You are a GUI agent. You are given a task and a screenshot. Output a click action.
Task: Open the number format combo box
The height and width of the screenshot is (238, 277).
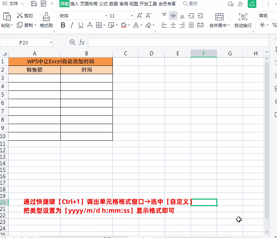click(267, 16)
